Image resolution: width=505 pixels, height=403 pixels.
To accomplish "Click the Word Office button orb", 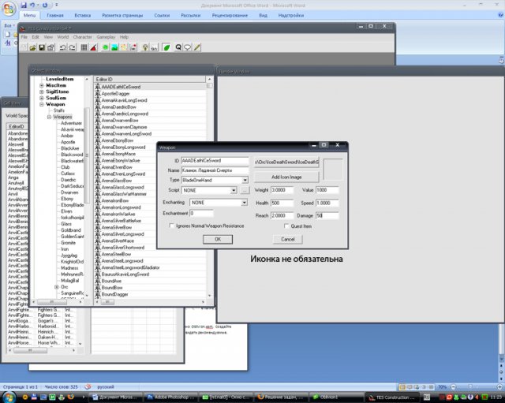I will [9, 9].
